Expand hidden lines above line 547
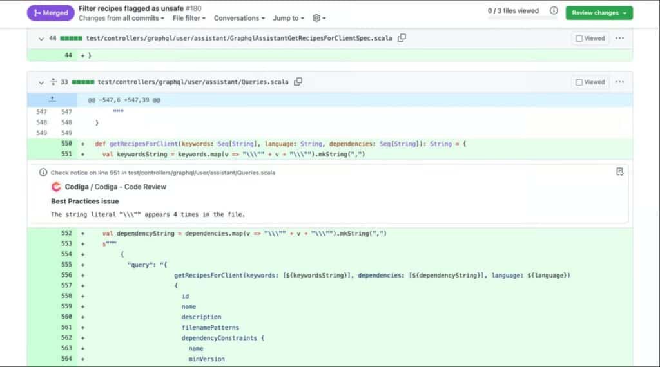The height and width of the screenshot is (367, 660). tap(52, 99)
